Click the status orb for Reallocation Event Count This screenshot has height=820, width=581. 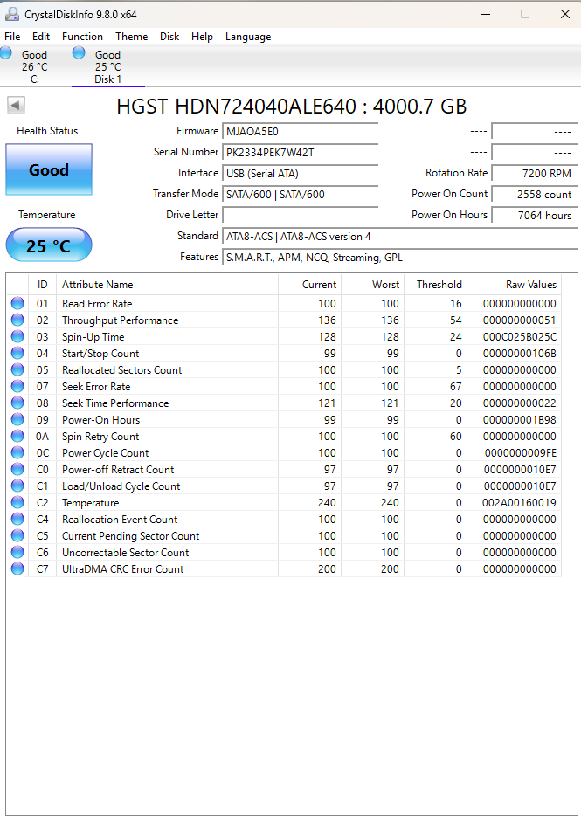pos(17,520)
